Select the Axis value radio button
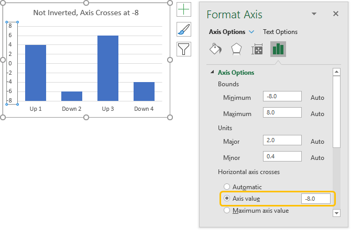351x230 pixels. 227,199
